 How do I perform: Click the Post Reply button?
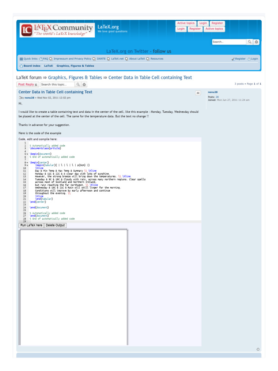pyautogui.click(x=28, y=84)
